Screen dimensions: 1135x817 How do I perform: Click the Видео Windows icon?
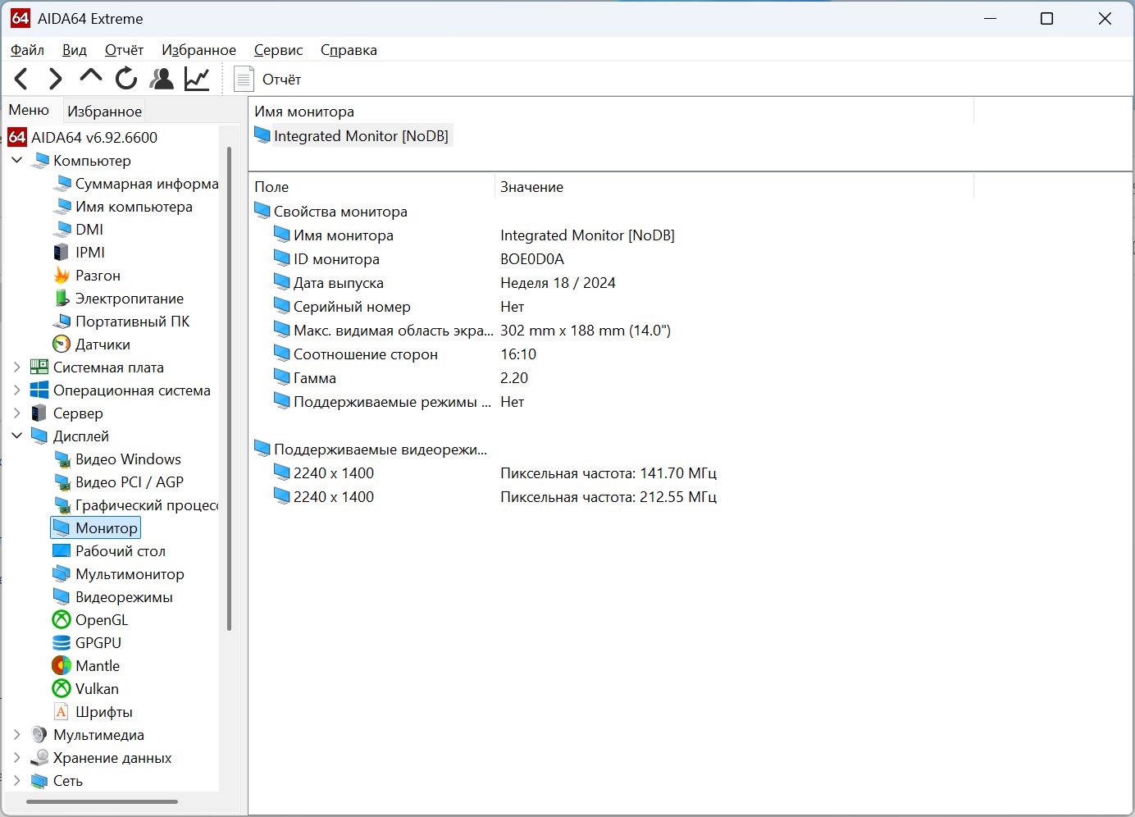tap(62, 459)
